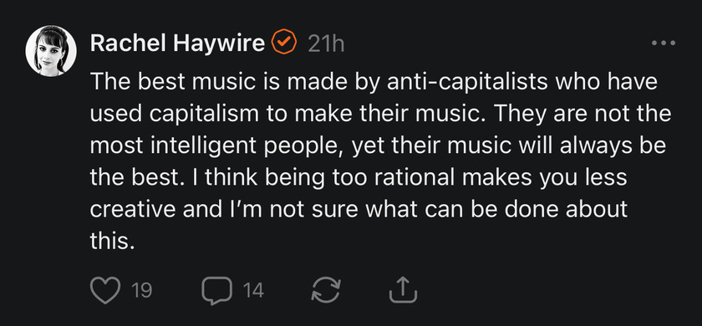The image size is (702, 326).
Task: Click the post's first line starting 'The best music'
Action: [x=374, y=84]
